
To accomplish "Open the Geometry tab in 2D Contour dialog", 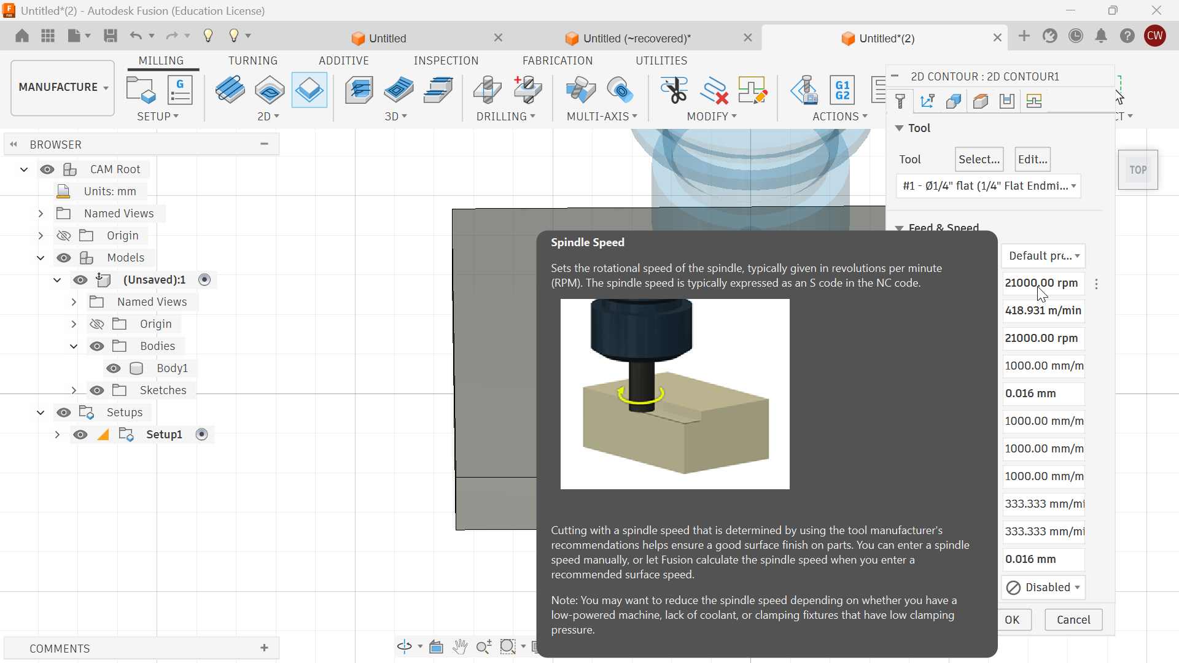I will 954,101.
